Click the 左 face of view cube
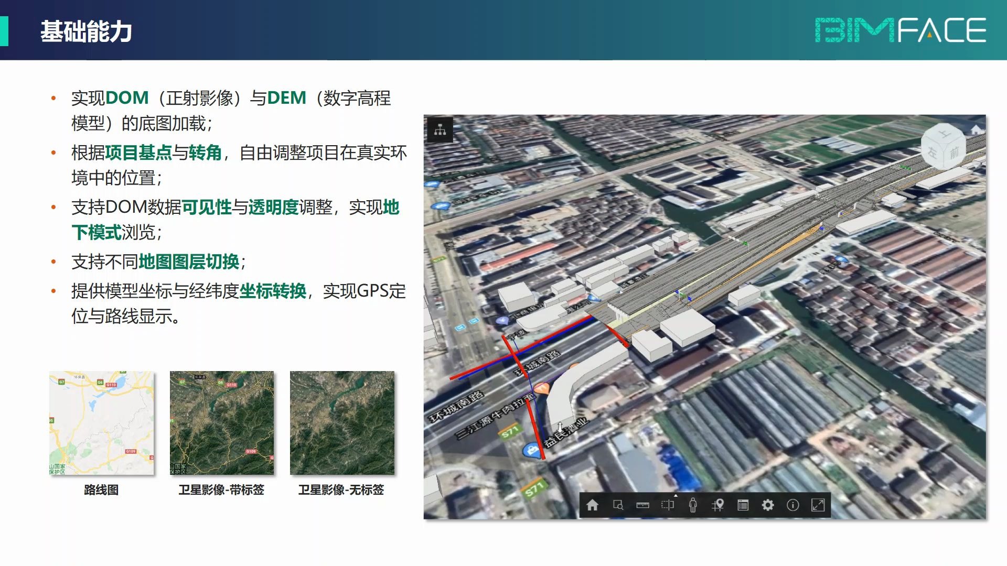1007x566 pixels. click(932, 153)
